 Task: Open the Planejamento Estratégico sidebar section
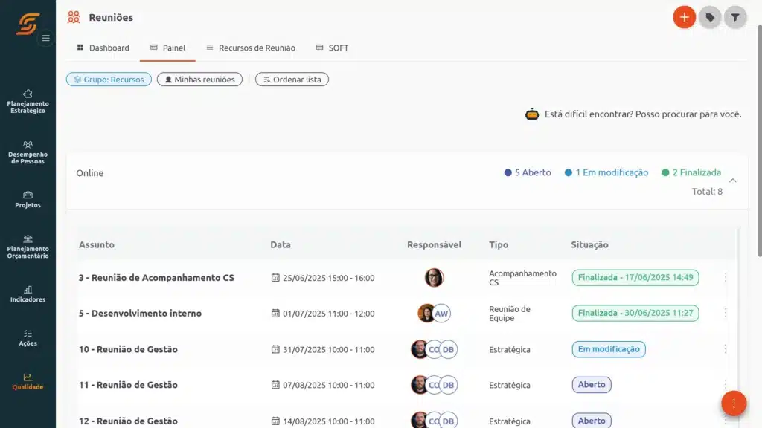pyautogui.click(x=28, y=100)
